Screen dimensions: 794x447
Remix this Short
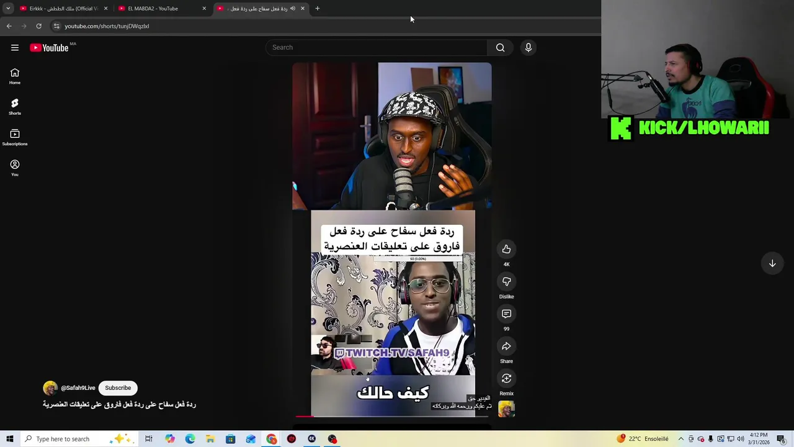pyautogui.click(x=506, y=378)
